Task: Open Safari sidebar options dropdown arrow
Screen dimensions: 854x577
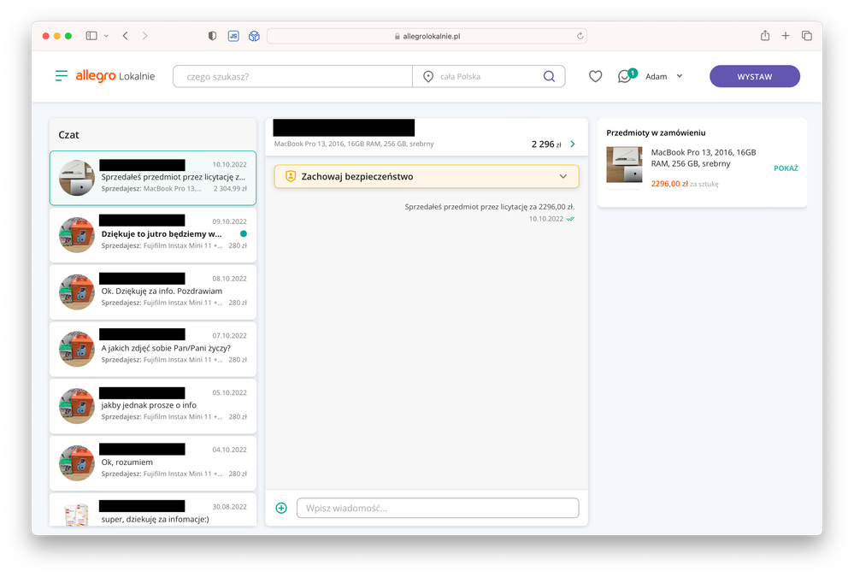Action: 106,36
